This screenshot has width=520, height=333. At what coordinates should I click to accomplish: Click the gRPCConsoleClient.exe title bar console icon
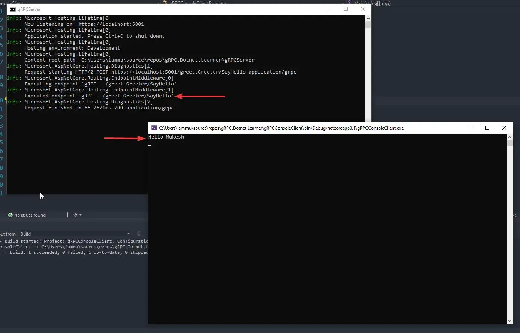click(x=154, y=128)
